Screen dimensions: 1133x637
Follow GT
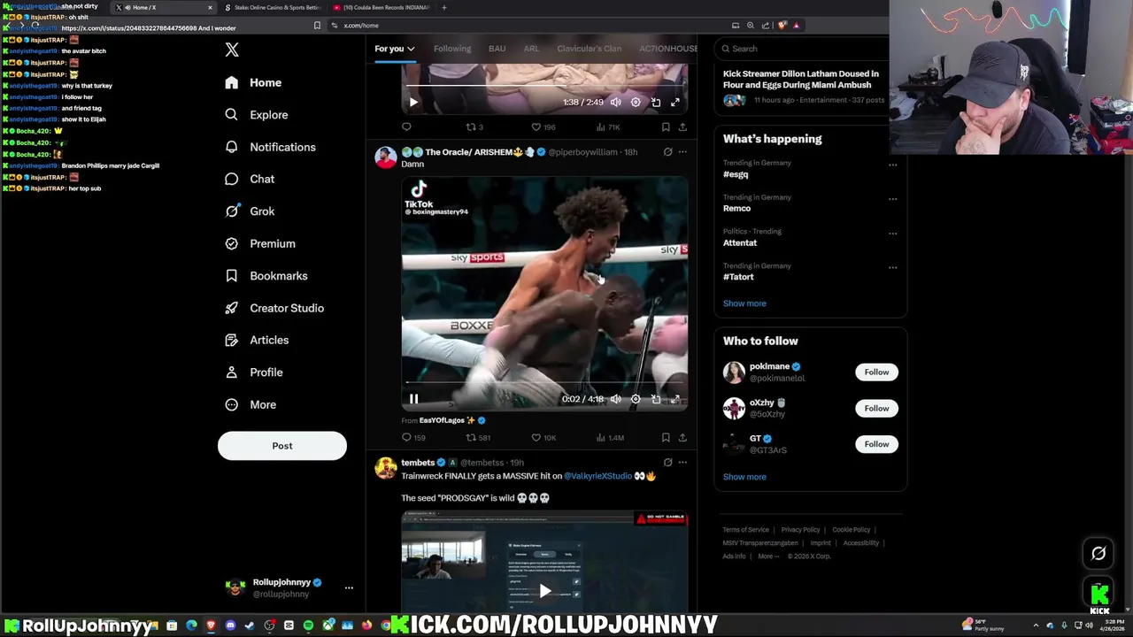pyautogui.click(x=876, y=444)
